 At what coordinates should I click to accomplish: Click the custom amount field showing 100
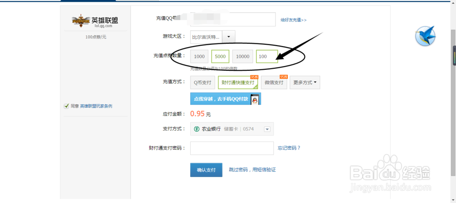tap(267, 57)
